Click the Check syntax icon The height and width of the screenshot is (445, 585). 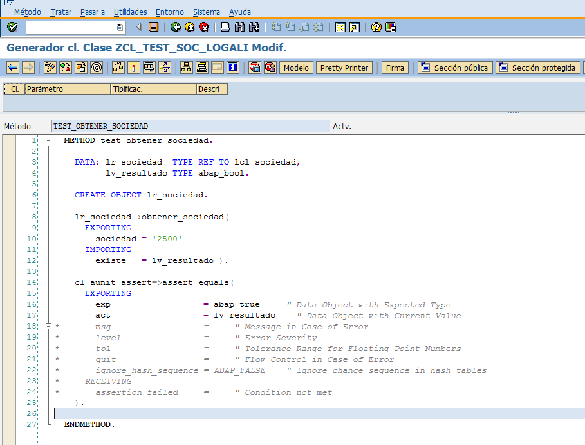tap(118, 68)
